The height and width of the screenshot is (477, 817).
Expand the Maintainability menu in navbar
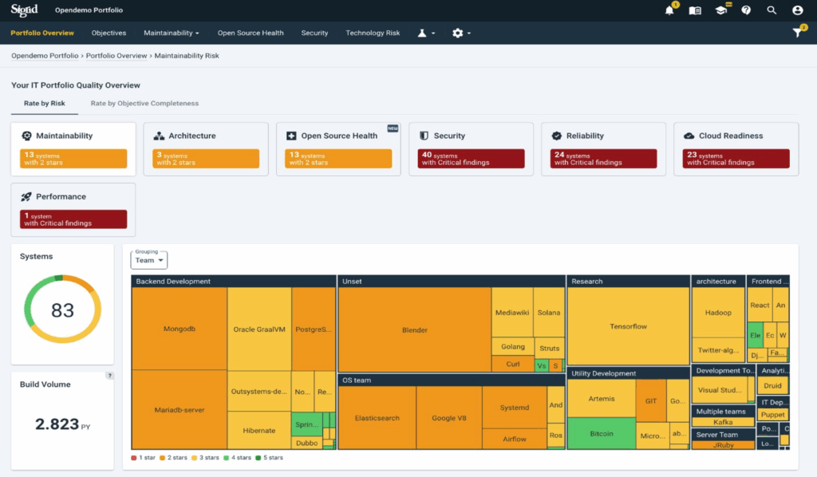[x=171, y=34]
